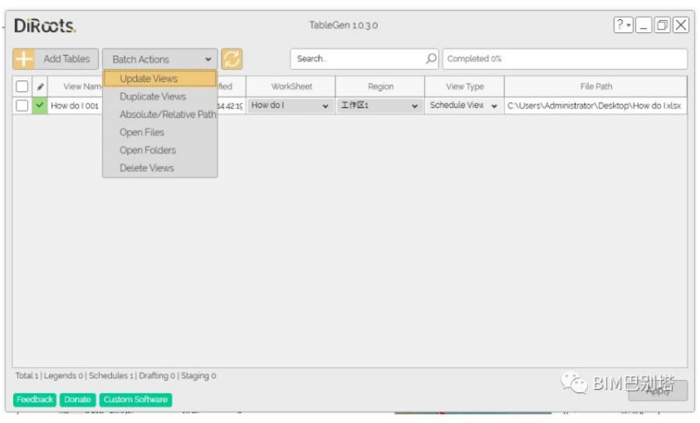Screen dimensions: 700x423
Task: Click the Total 1 status bar summary text
Action: [115, 376]
